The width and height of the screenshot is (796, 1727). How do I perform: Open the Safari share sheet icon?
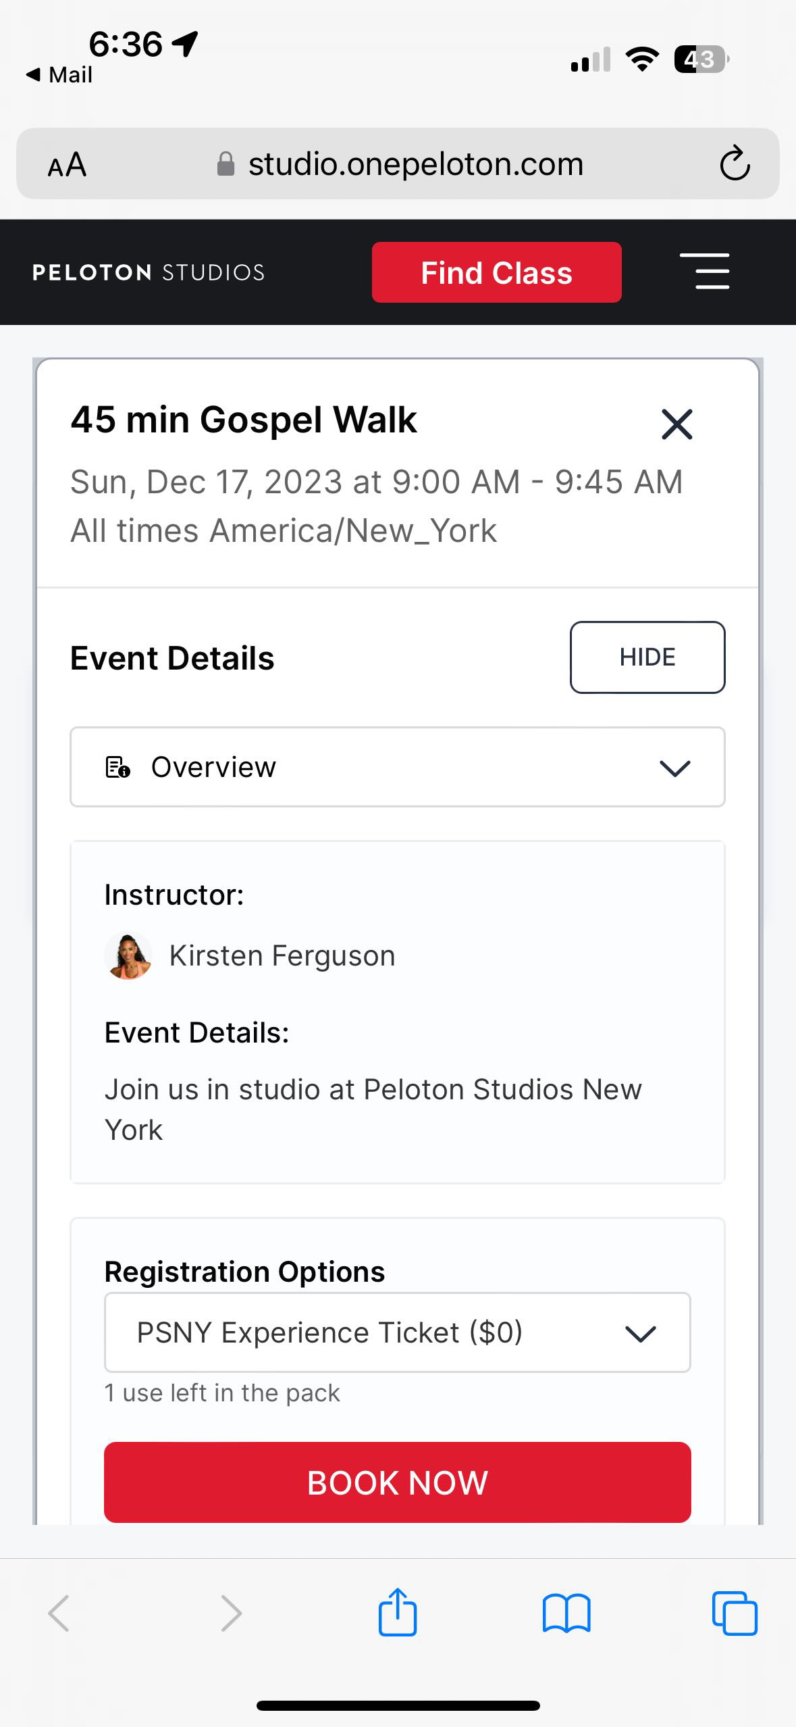coord(398,1611)
